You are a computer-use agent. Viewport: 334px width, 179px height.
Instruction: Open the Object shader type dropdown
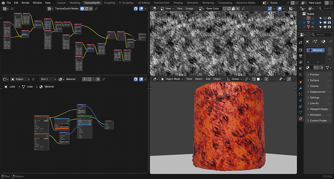point(20,79)
